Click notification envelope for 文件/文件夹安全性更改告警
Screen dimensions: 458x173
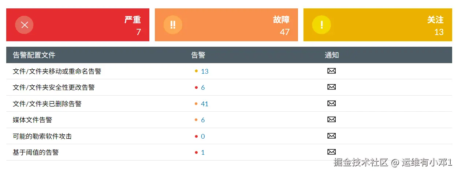pyautogui.click(x=331, y=87)
